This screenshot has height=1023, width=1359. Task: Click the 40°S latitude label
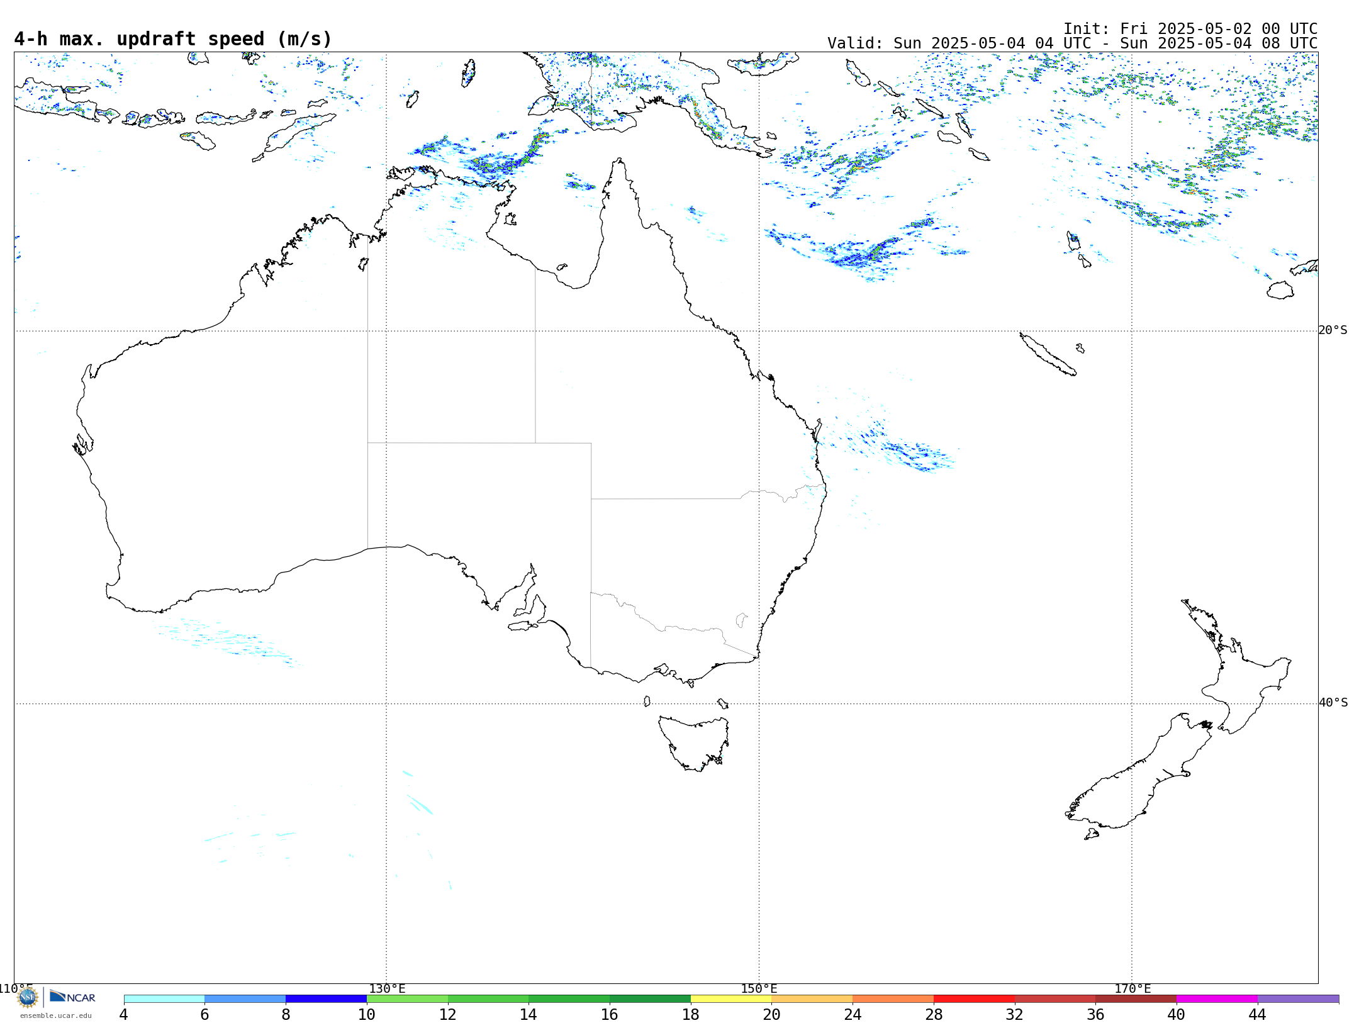tap(1333, 703)
